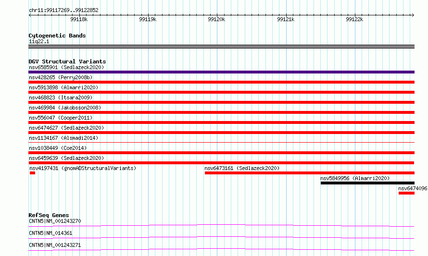Click the ruler's right arrowhead
Screen dimensions: 428x256
point(413,15)
